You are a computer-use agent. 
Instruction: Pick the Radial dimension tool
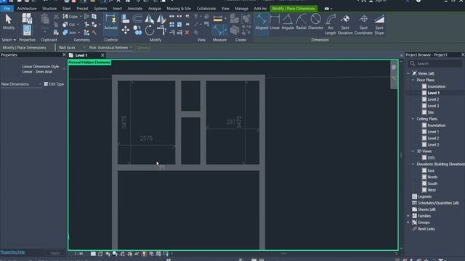(x=301, y=22)
